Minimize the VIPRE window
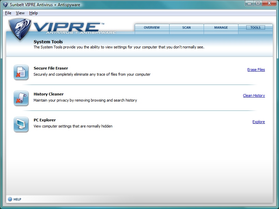279x209 pixels. pyautogui.click(x=250, y=3)
